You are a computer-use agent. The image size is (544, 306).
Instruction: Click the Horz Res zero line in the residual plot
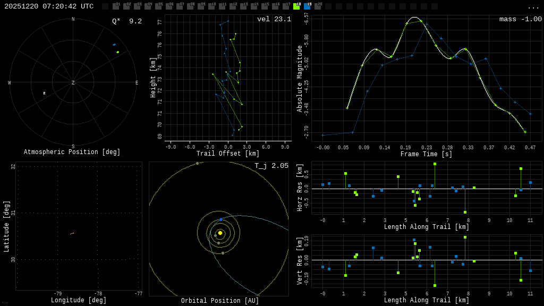coord(425,189)
